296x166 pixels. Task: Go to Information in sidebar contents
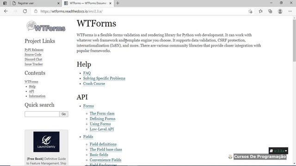click(x=37, y=96)
